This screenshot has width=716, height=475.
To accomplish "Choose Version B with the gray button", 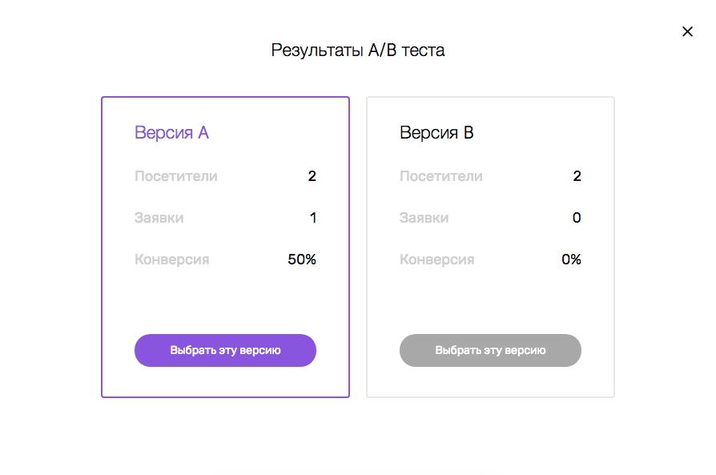I will click(490, 350).
